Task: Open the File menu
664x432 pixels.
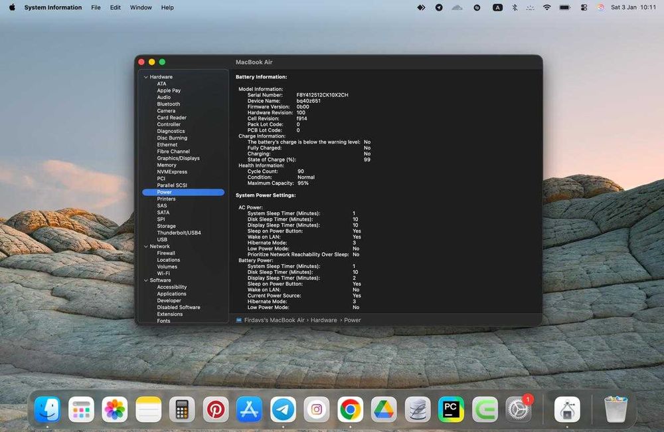Action: tap(96, 7)
